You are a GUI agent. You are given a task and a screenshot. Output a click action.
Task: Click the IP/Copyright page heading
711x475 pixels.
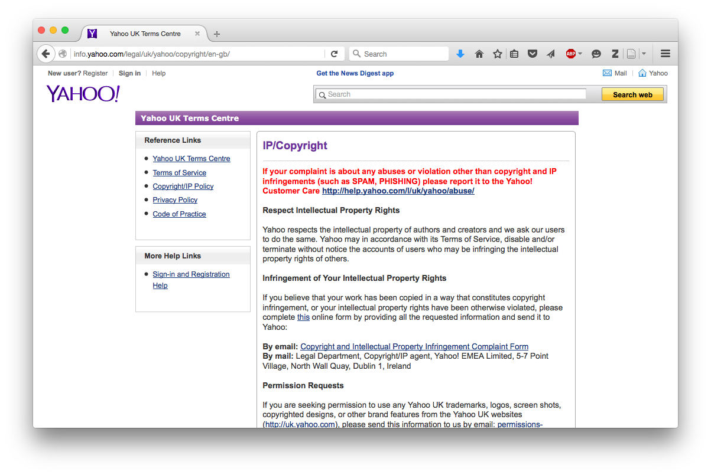(295, 146)
